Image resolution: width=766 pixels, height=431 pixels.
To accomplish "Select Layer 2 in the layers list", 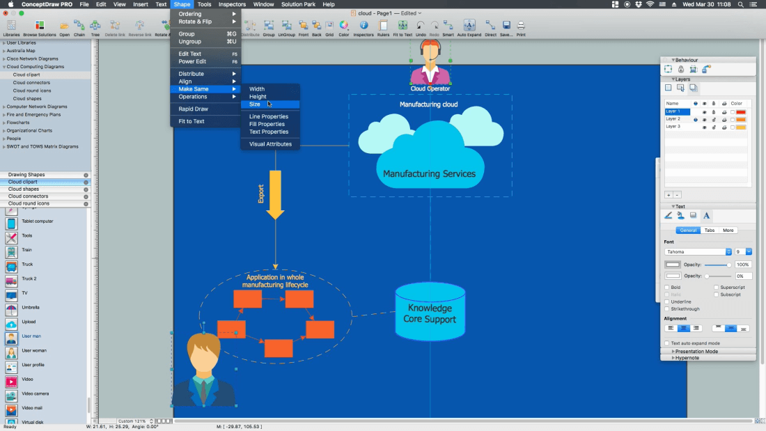I will point(673,119).
